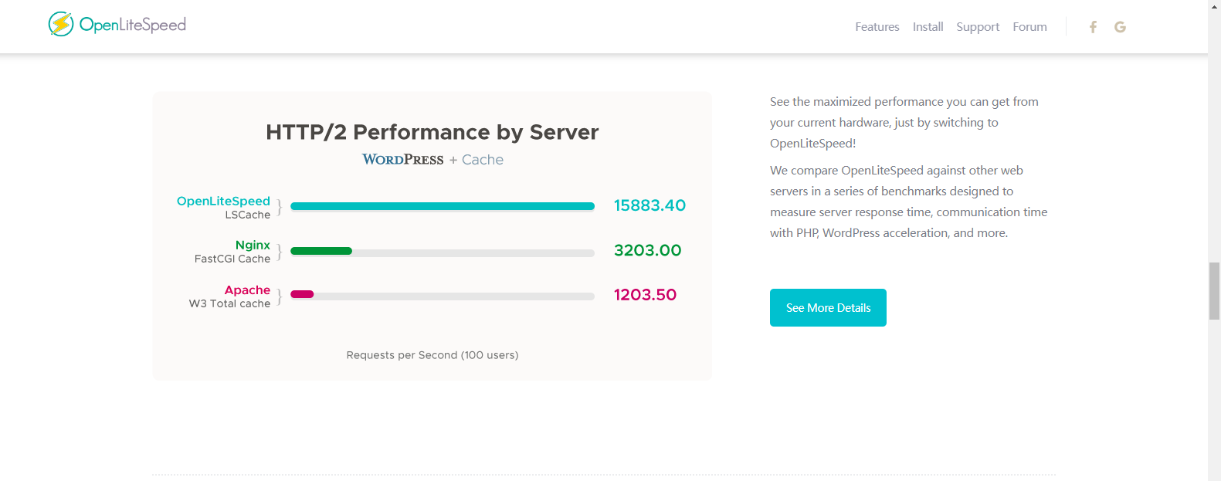This screenshot has width=1221, height=481.
Task: Click the 1203.50 value
Action: tap(645, 295)
